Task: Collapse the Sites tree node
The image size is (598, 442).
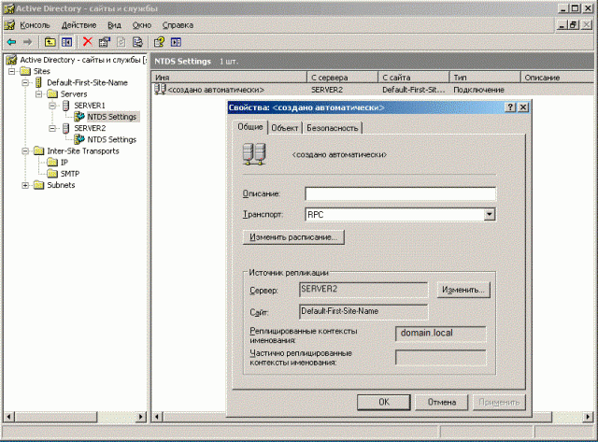Action: [12, 71]
